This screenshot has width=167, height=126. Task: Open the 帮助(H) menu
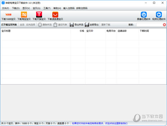(57, 8)
